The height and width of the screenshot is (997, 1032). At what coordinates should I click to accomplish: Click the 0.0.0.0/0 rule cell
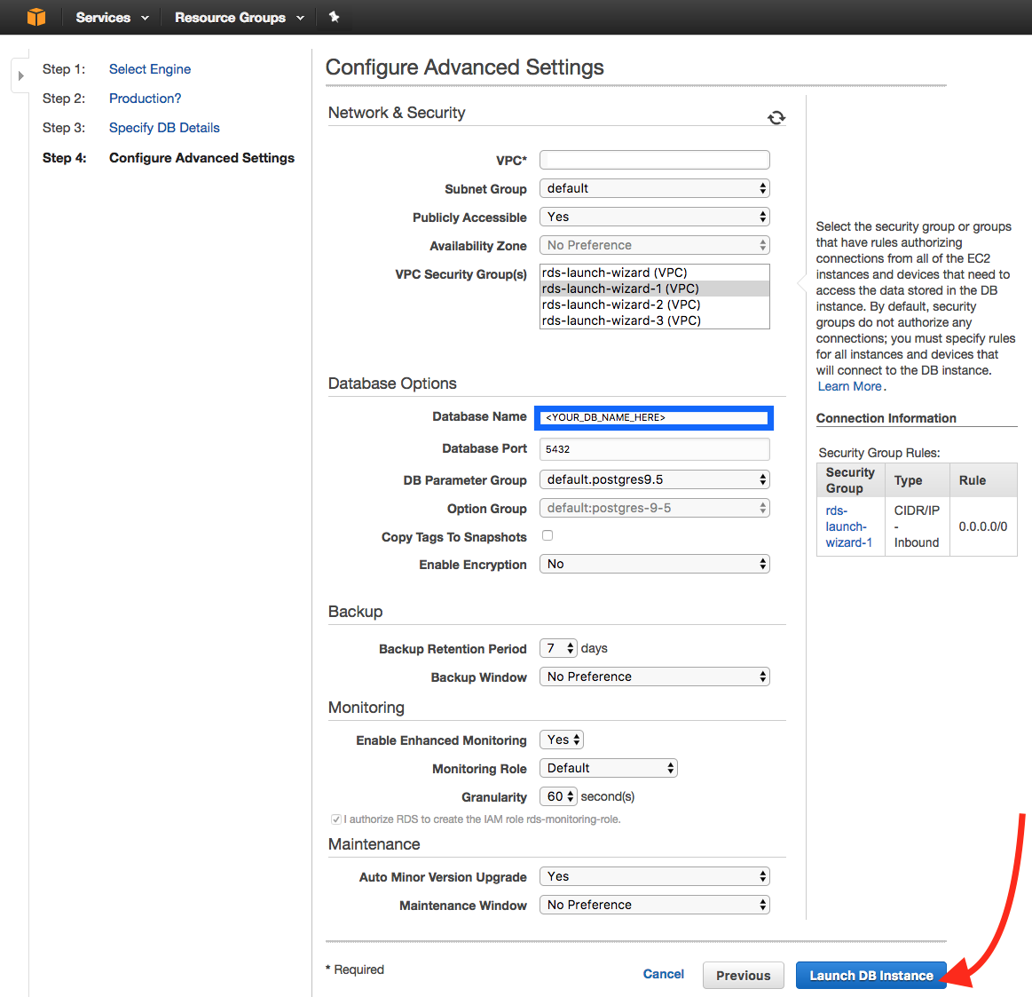tap(982, 526)
